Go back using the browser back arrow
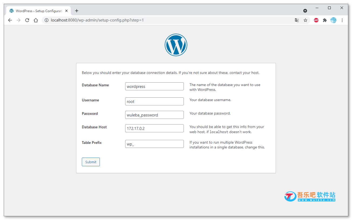The height and width of the screenshot is (220, 352). click(x=10, y=20)
